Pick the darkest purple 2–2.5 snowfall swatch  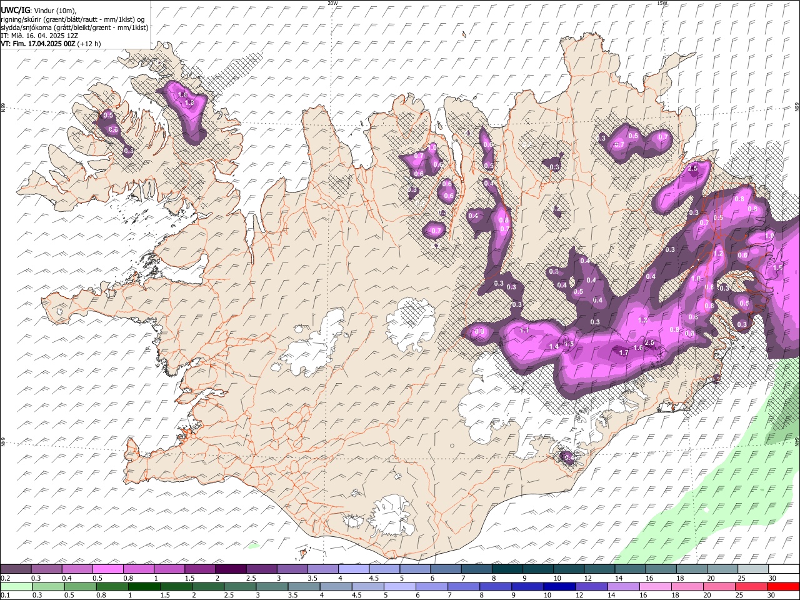click(x=231, y=569)
